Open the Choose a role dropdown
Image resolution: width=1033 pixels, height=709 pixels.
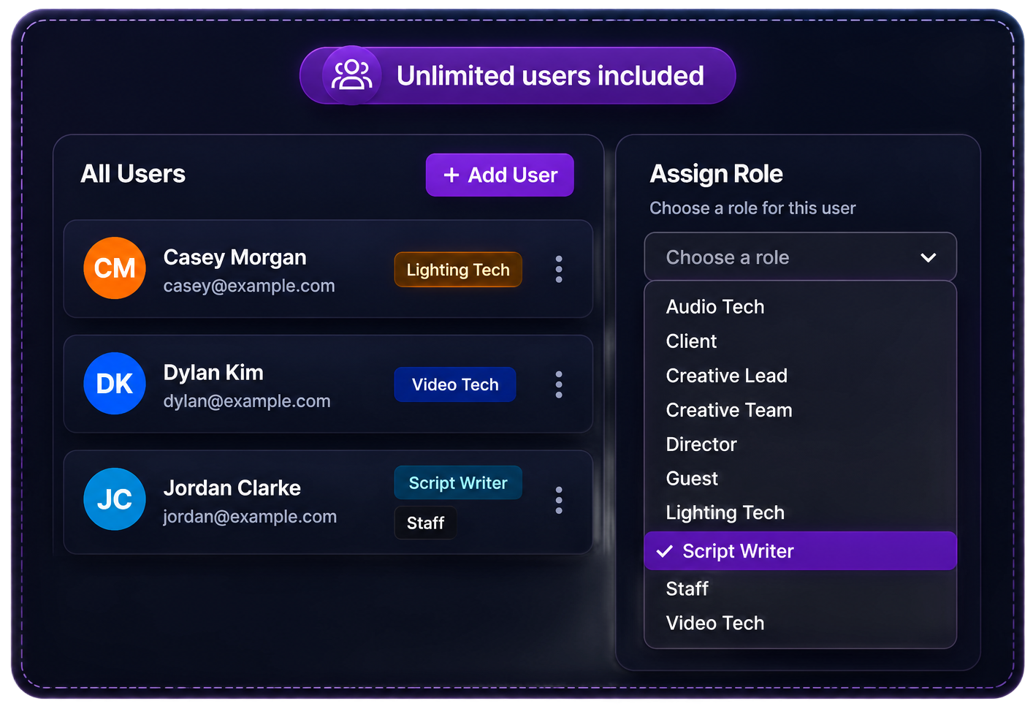pyautogui.click(x=800, y=257)
